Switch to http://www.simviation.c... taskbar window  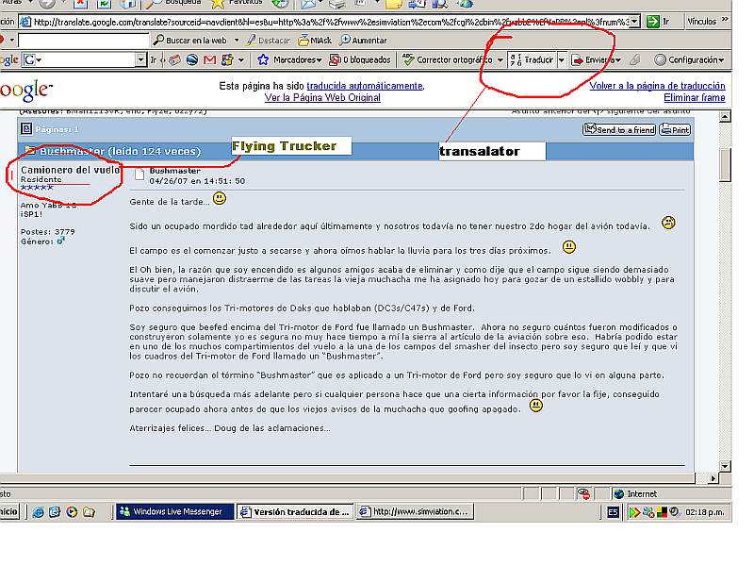pyautogui.click(x=415, y=511)
